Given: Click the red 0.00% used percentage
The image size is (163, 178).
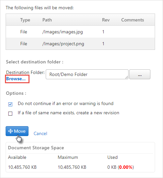Looking at the screenshot, I should (x=126, y=167).
